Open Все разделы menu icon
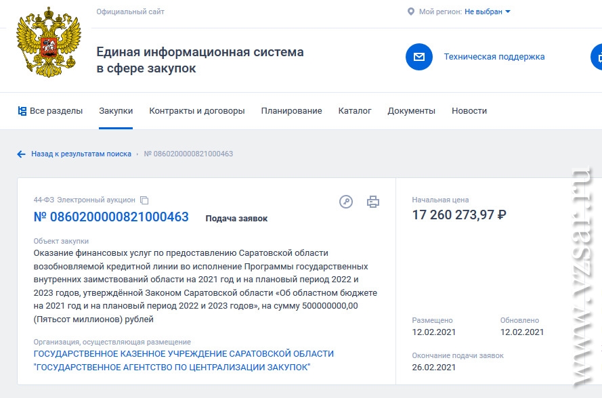602x398 pixels. pyautogui.click(x=22, y=111)
